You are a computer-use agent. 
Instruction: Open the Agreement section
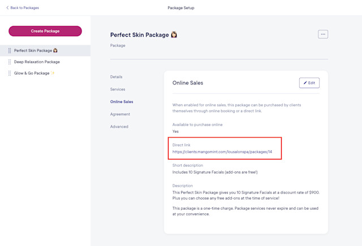point(120,114)
